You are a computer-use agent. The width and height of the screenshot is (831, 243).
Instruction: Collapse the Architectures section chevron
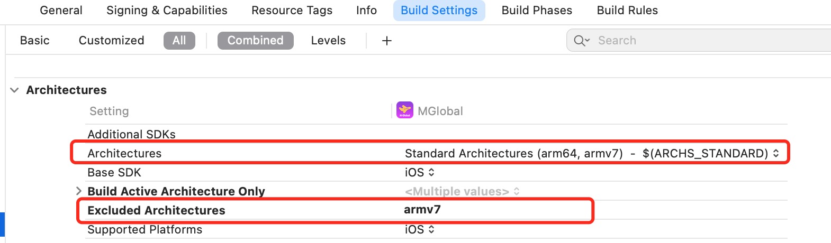tap(14, 90)
